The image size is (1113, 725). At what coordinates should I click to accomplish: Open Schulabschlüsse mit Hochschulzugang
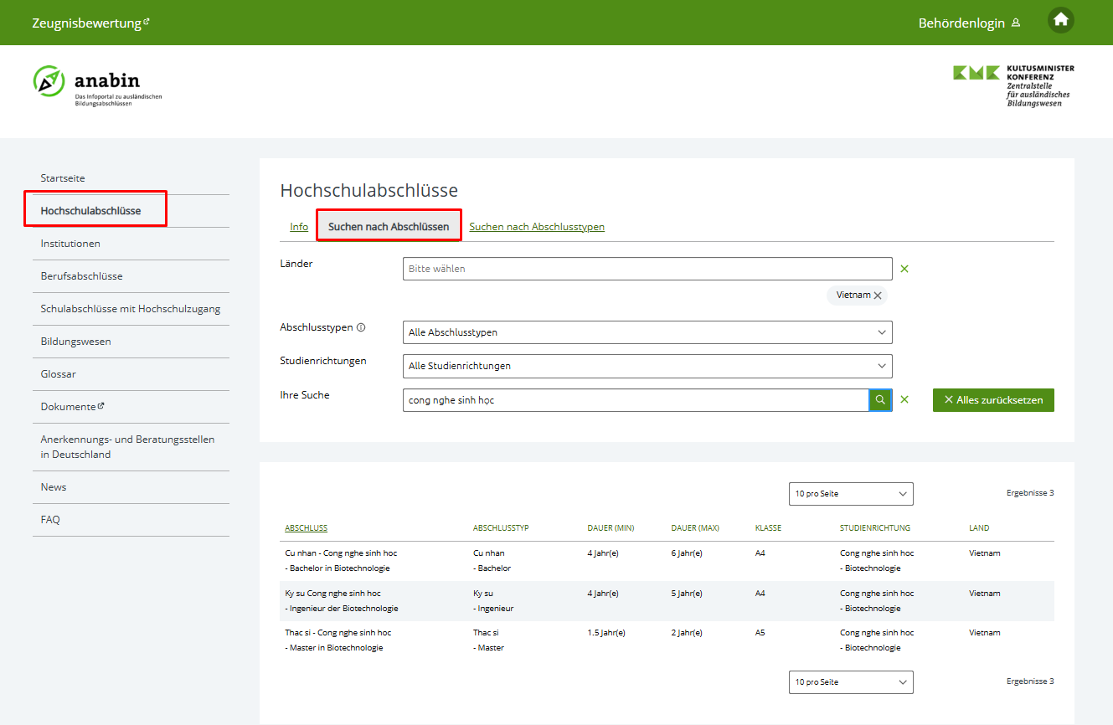tap(131, 309)
